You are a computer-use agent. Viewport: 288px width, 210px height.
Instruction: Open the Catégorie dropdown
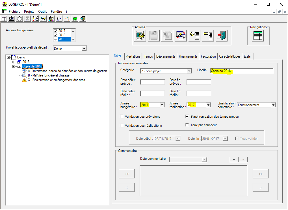[189, 71]
